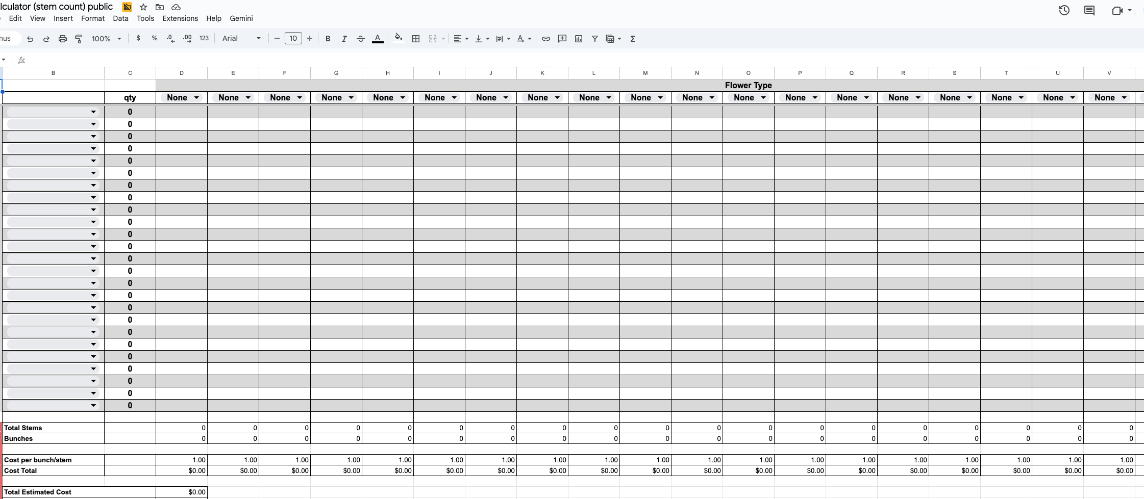Viewport: 1144px width, 499px height.
Task: Insert a chart from the toolbar
Action: pyautogui.click(x=578, y=39)
